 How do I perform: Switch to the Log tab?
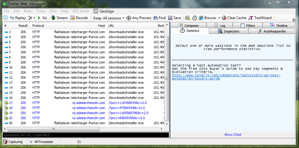pos(220,26)
